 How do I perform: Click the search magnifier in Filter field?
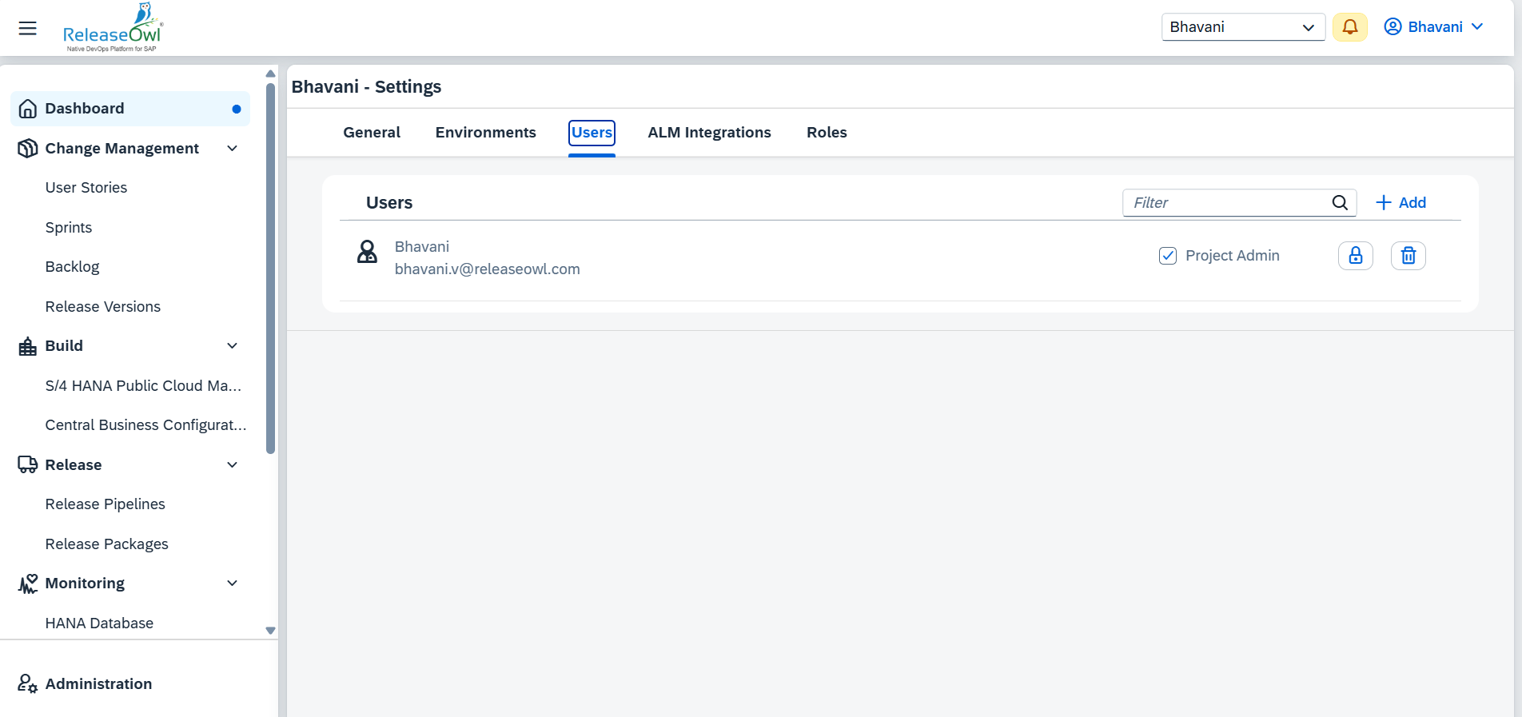[1340, 203]
